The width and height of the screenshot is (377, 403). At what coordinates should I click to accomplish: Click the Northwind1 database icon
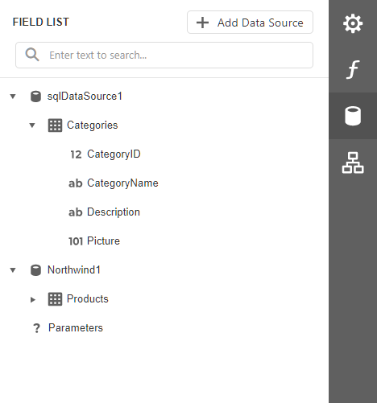coord(35,270)
